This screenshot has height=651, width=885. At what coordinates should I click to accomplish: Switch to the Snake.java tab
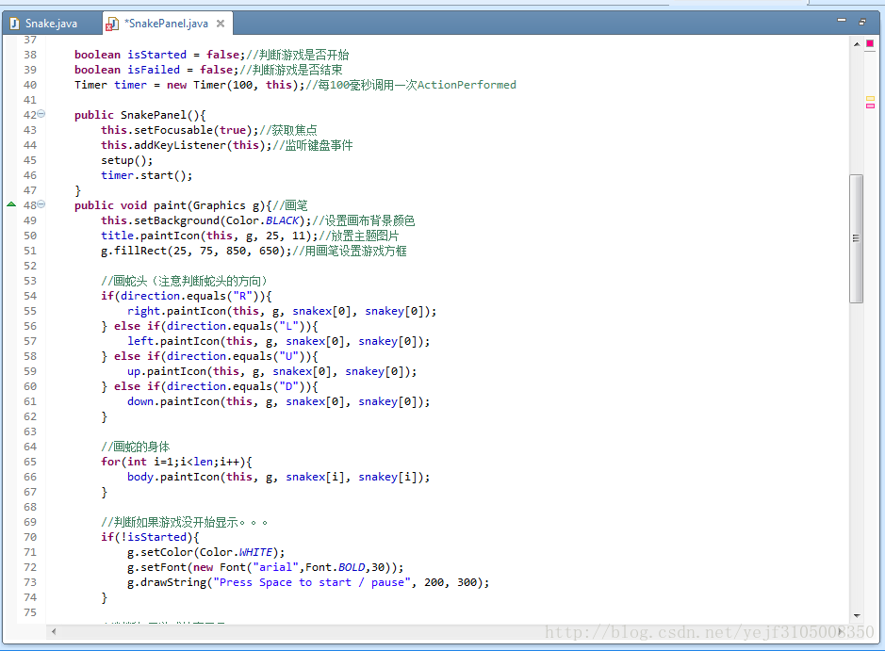[51, 24]
